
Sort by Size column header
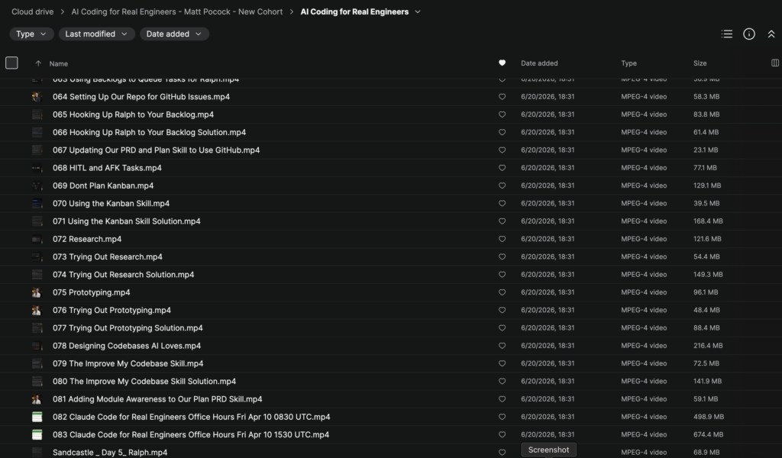(700, 63)
